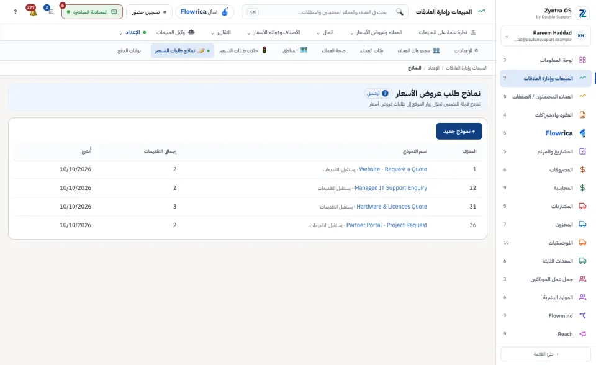Open Fixed Assets green truck icon
The height and width of the screenshot is (365, 596).
click(x=582, y=261)
